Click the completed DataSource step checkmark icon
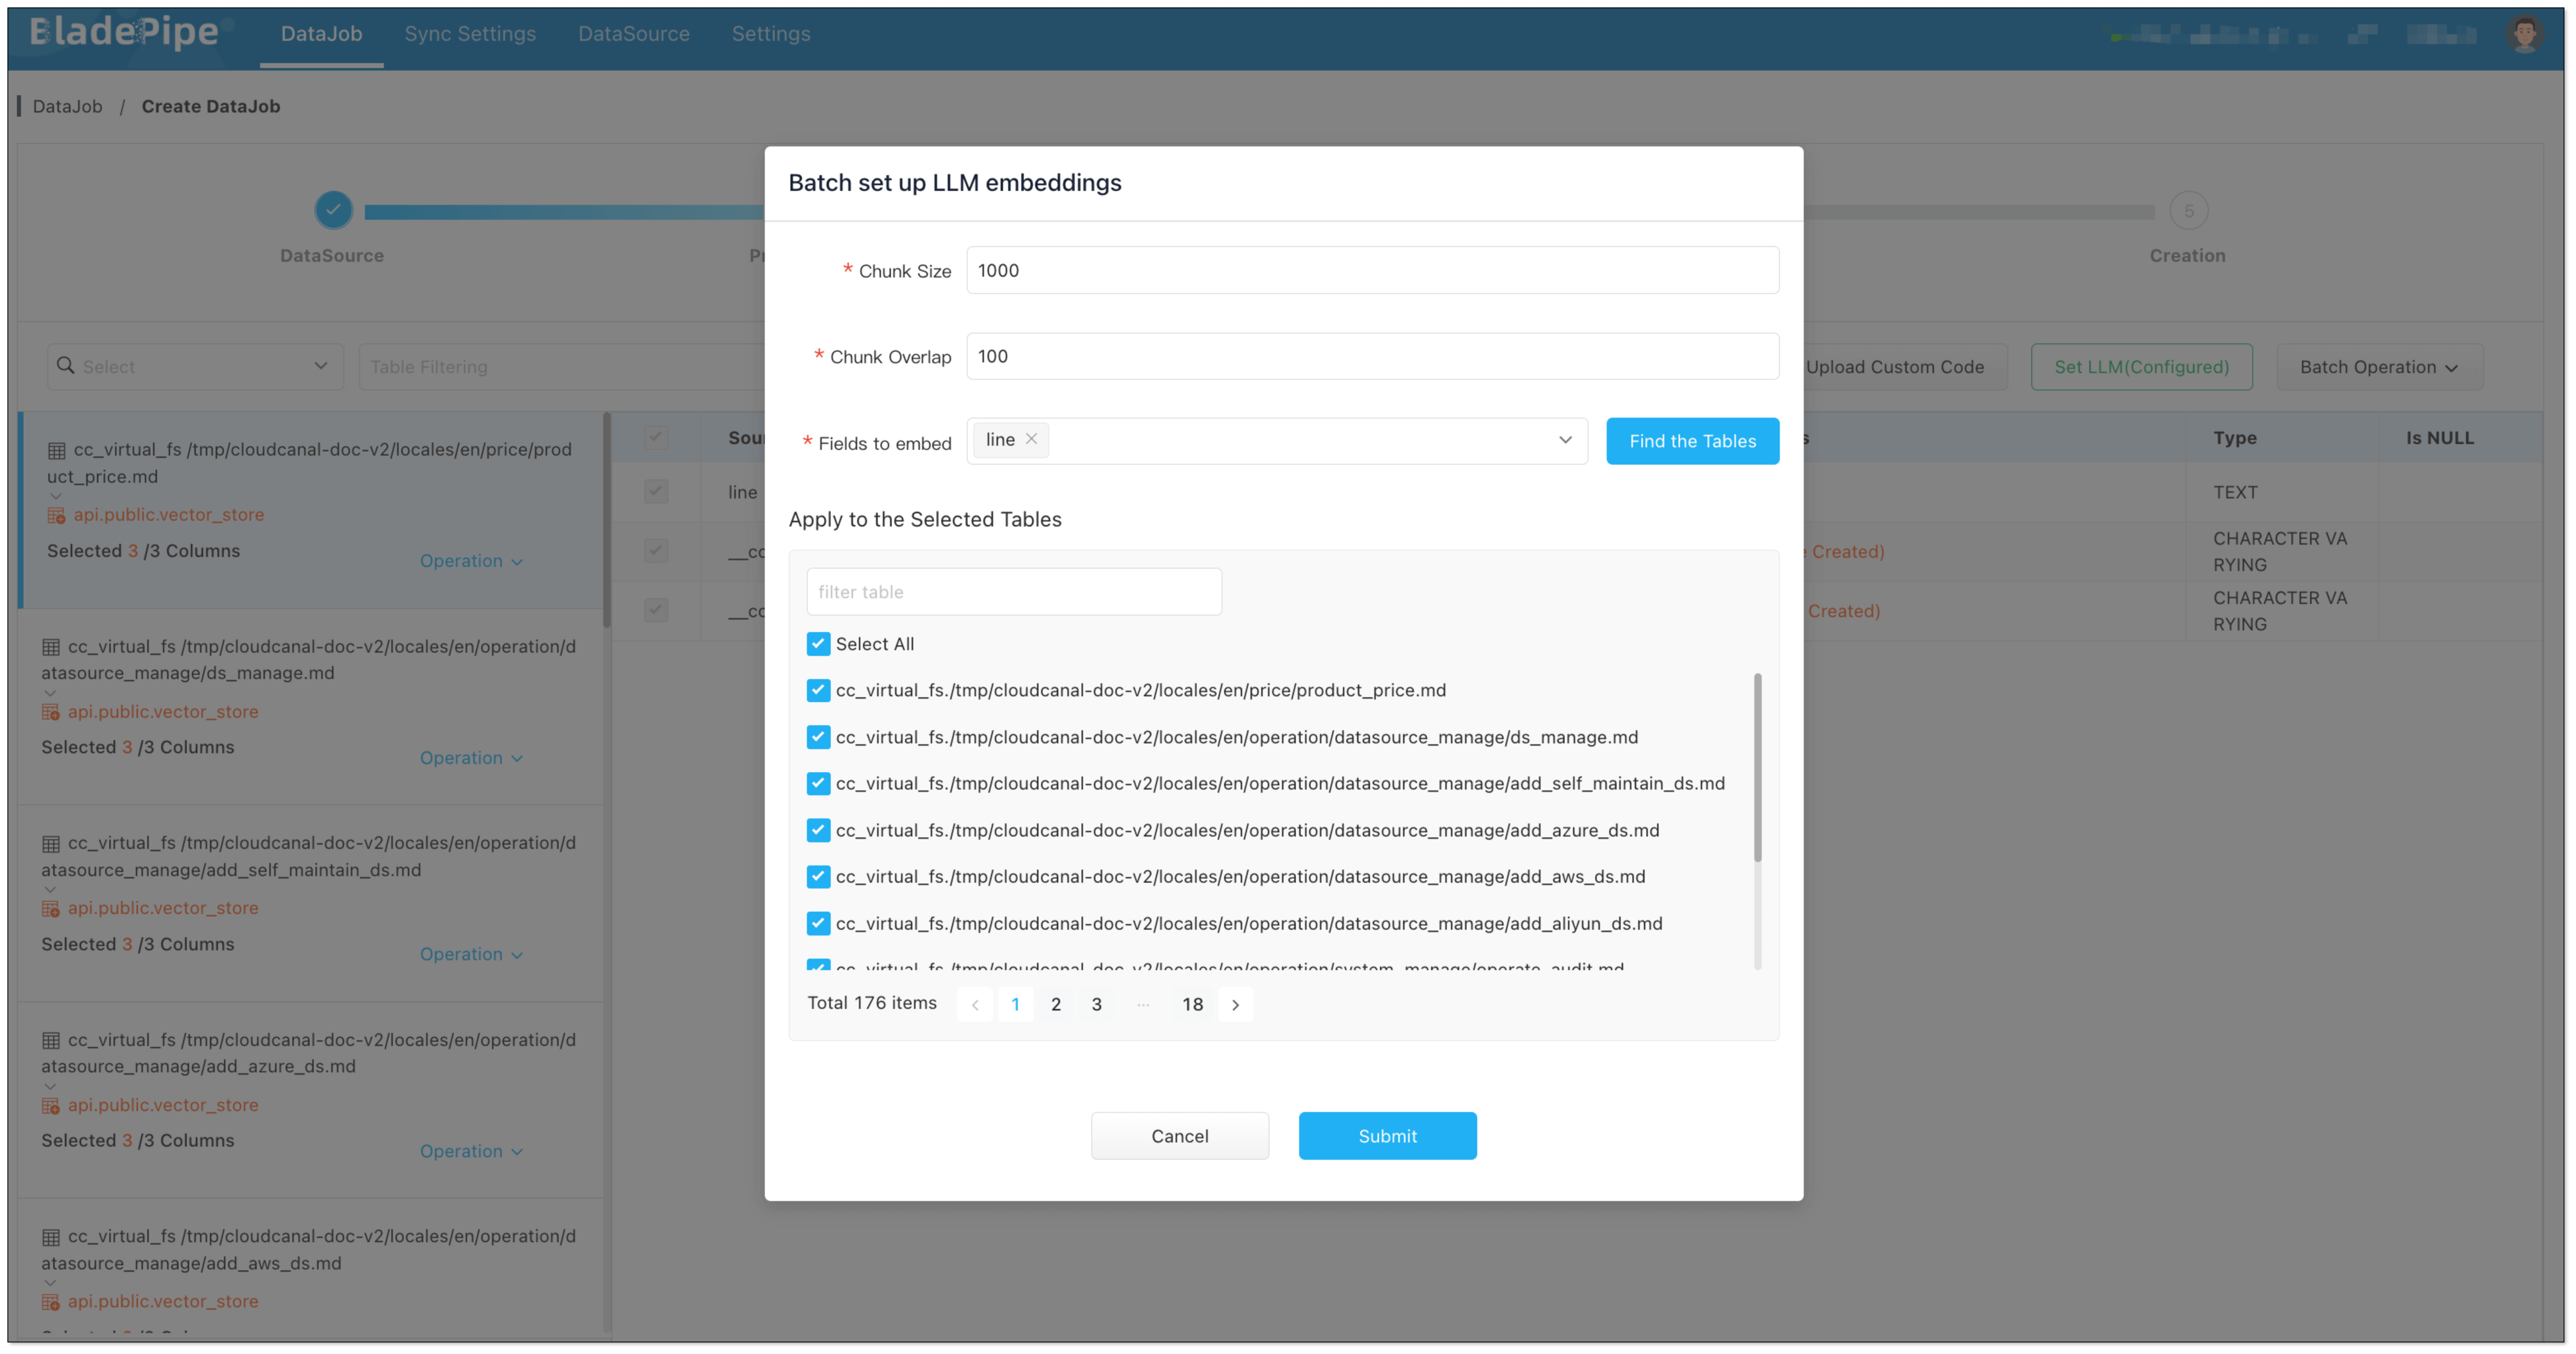 point(333,210)
